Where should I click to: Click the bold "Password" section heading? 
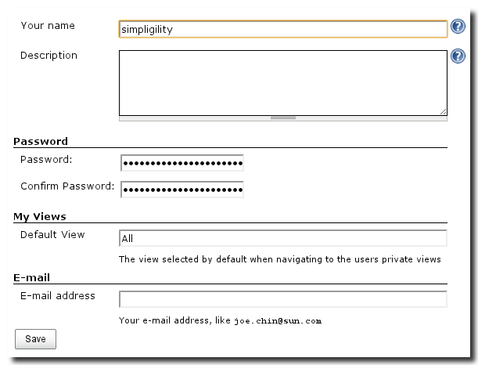coord(41,142)
